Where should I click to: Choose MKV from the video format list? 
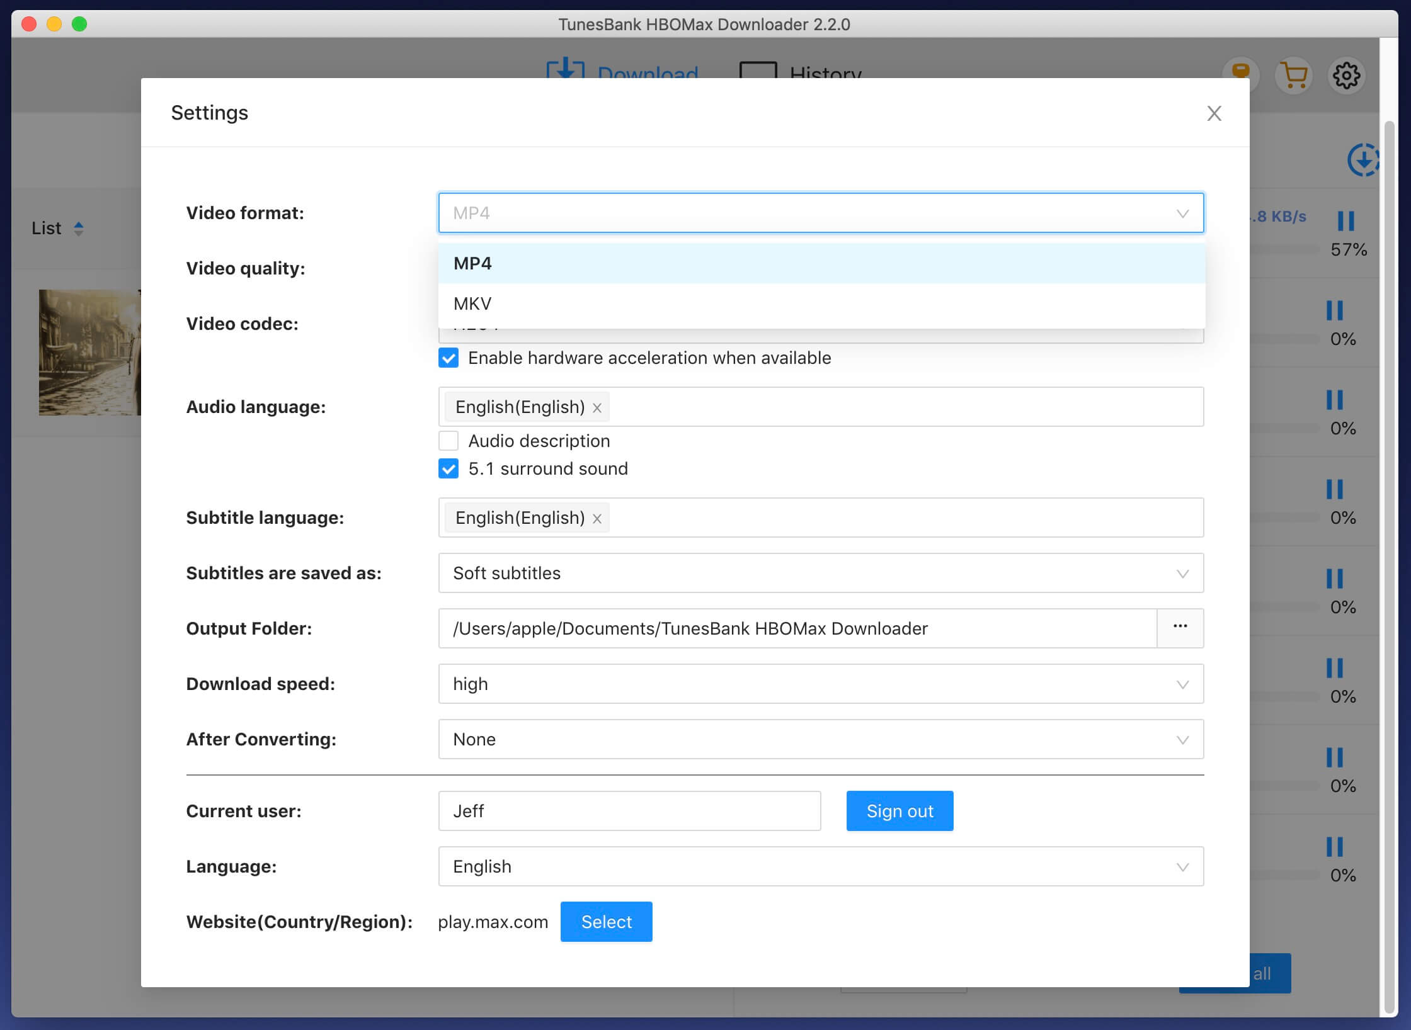tap(821, 303)
